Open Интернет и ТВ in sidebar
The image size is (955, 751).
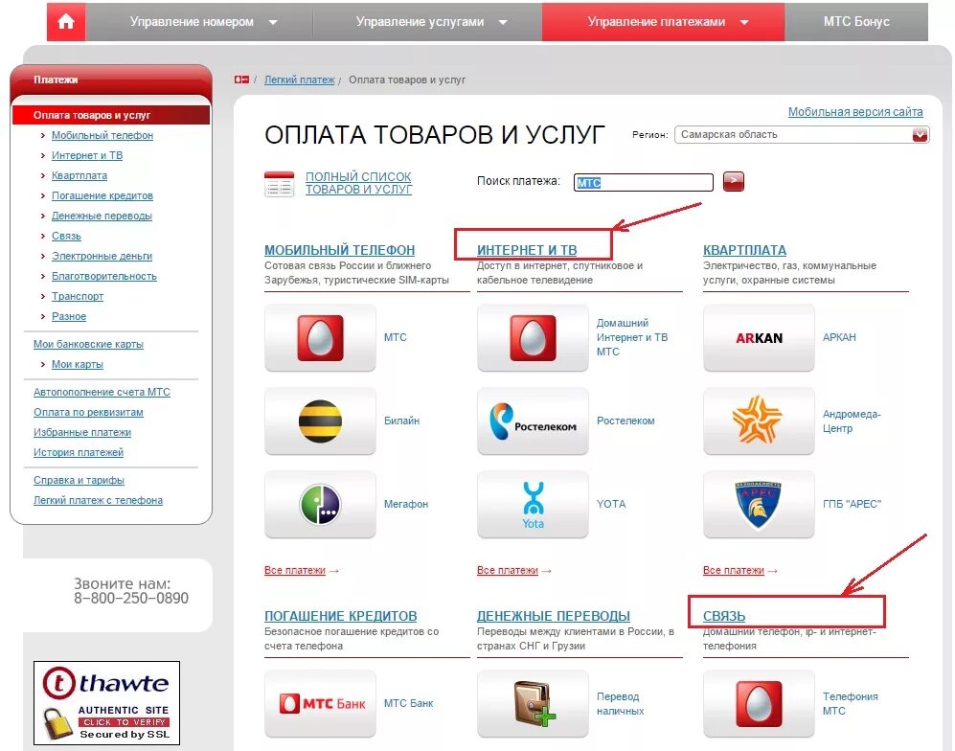click(x=87, y=155)
